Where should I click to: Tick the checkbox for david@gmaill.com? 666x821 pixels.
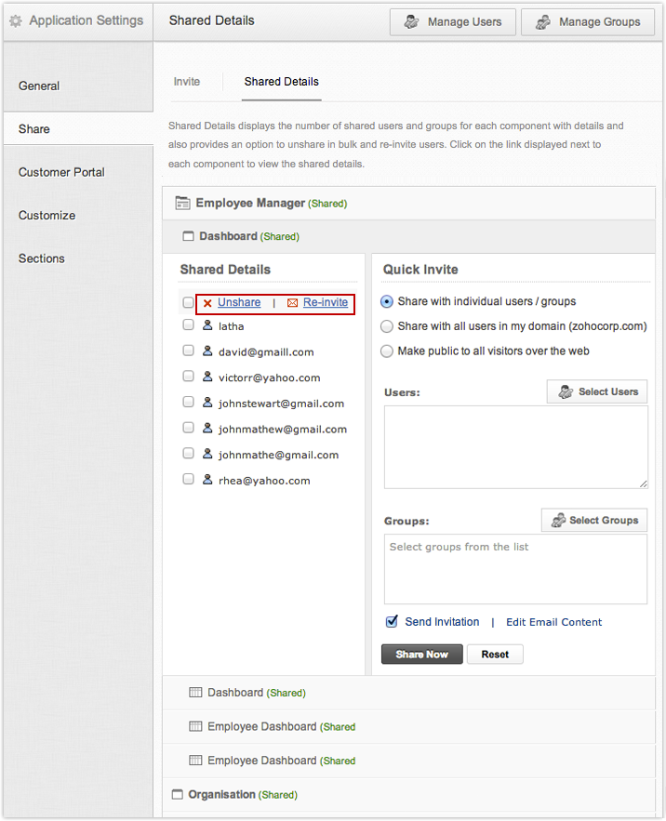(189, 351)
